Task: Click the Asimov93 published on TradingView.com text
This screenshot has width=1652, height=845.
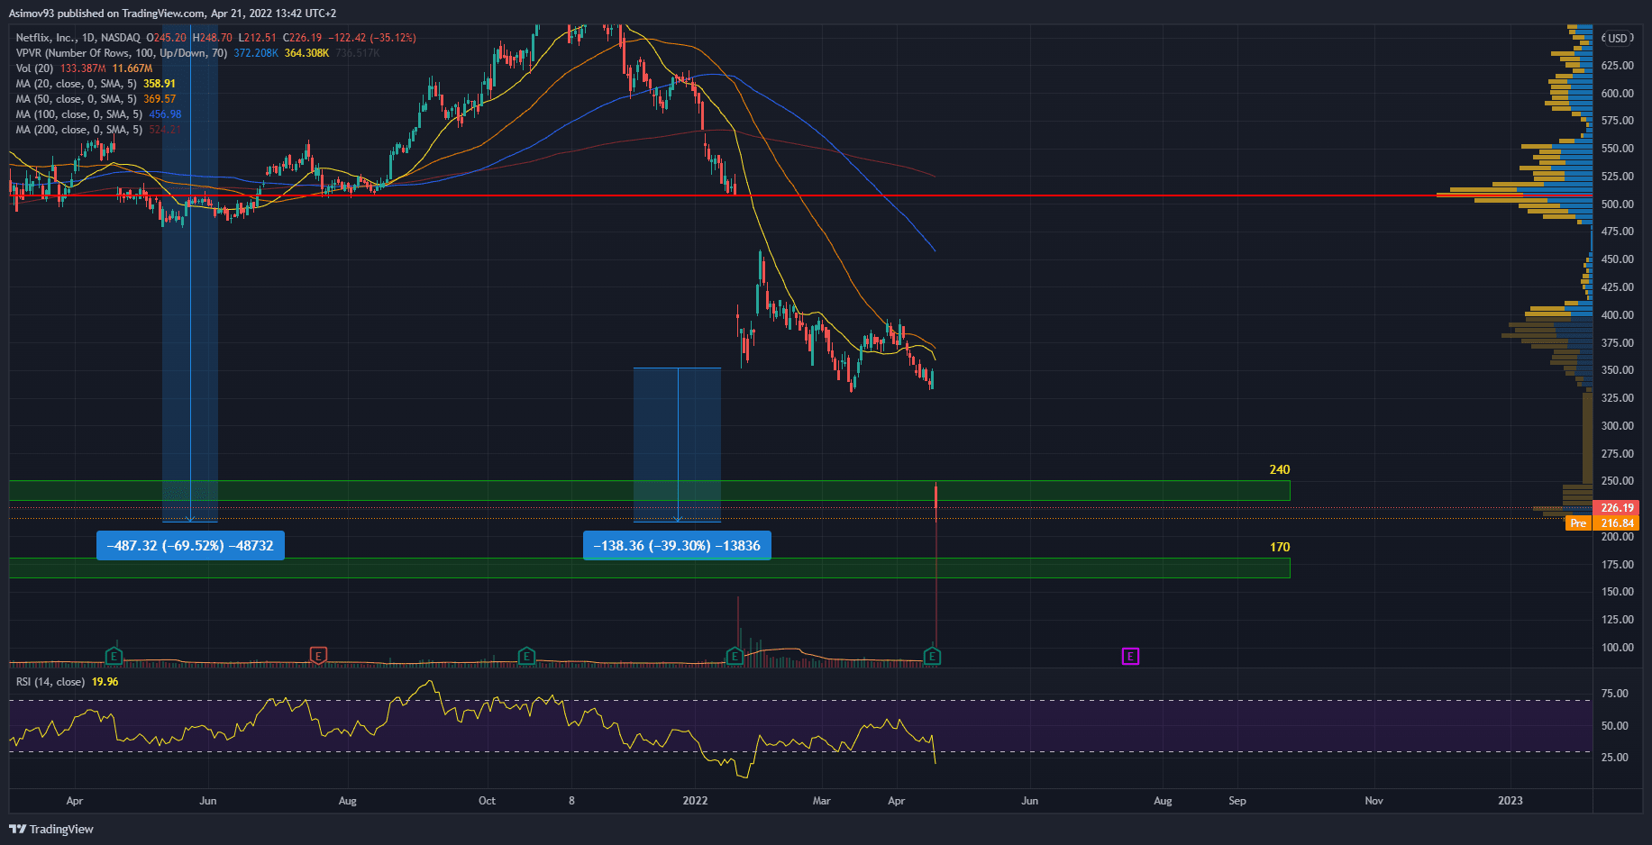Action: (x=172, y=14)
